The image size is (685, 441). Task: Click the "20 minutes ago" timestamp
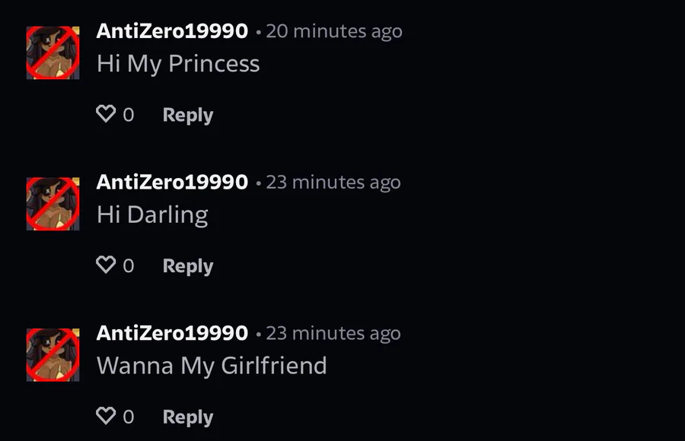[x=334, y=31]
